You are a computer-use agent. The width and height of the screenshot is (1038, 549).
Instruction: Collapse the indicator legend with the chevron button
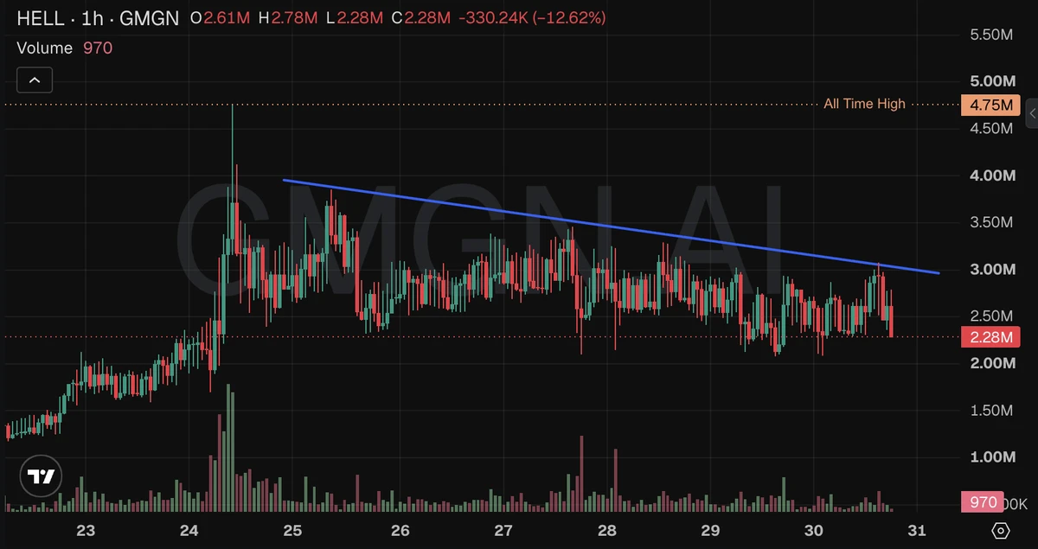tap(35, 80)
